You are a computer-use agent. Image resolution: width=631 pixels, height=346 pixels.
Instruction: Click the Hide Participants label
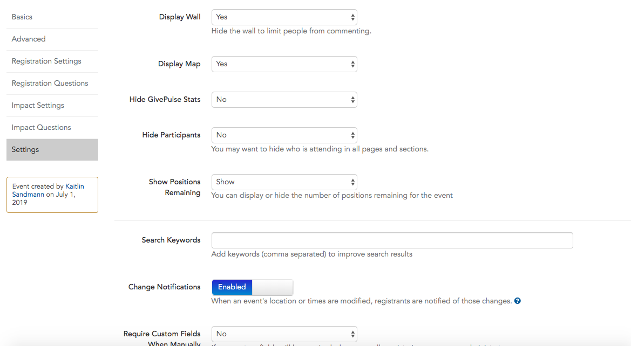pyautogui.click(x=171, y=135)
